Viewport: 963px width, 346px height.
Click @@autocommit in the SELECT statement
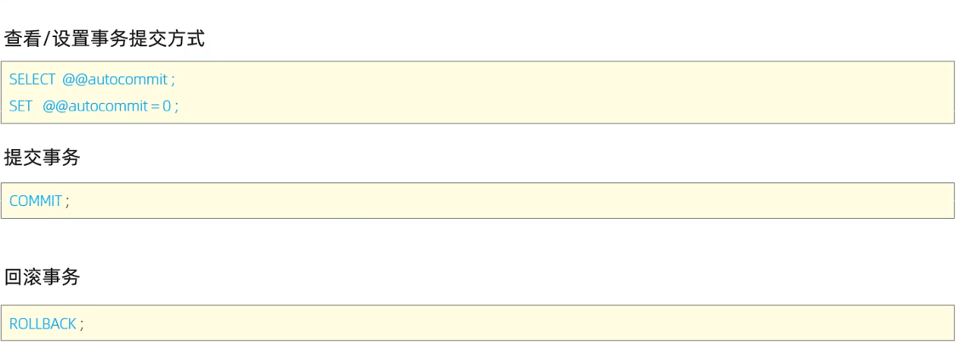115,79
